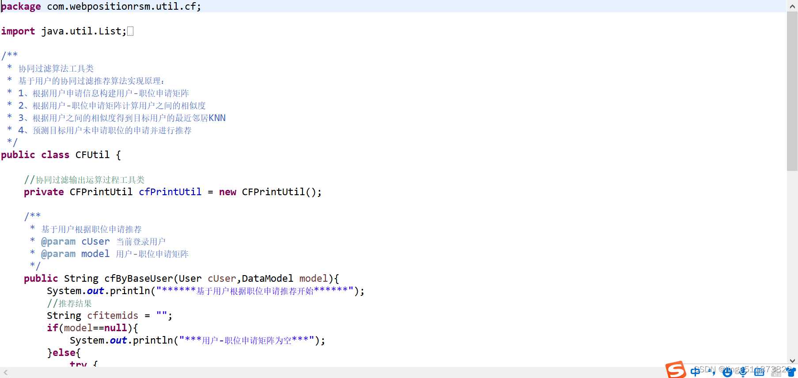798x378 pixels.
Task: Click 'KNN' in the comment line 3
Action: tap(217, 118)
